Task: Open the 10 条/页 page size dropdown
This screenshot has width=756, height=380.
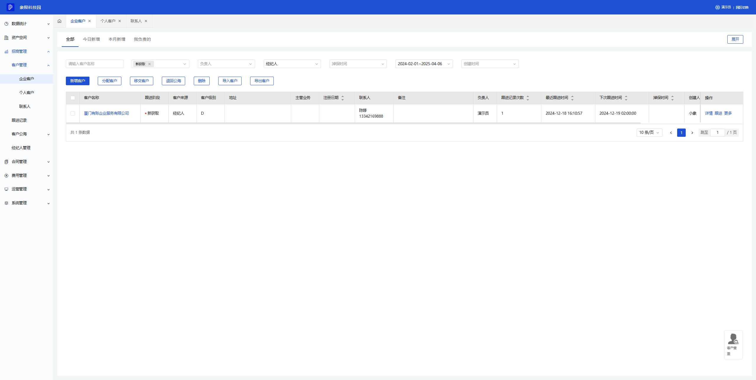Action: pyautogui.click(x=649, y=133)
